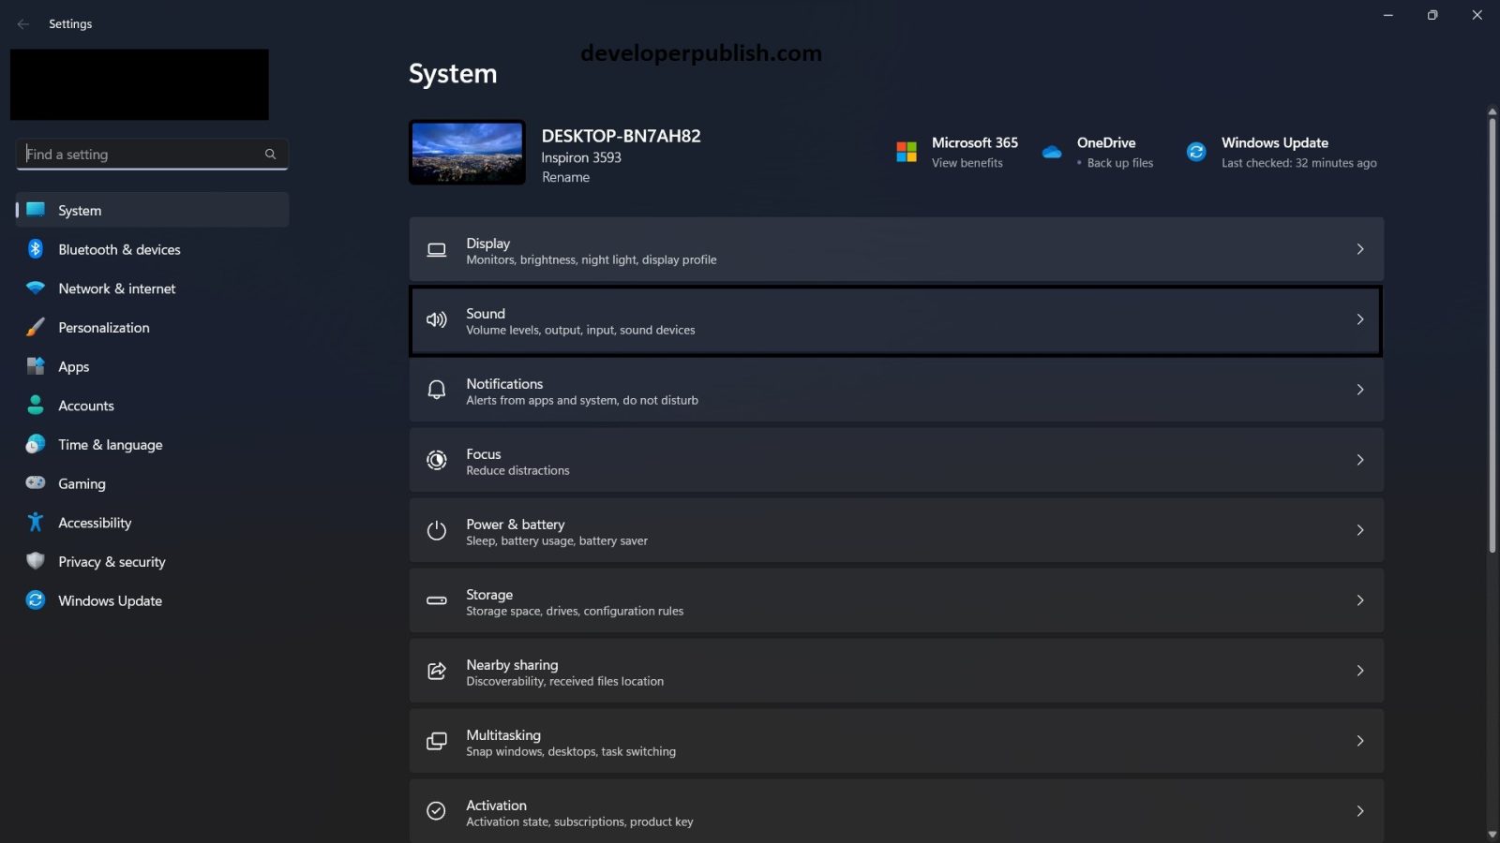The height and width of the screenshot is (843, 1500).
Task: Expand the Storage settings row chevron
Action: point(1360,600)
